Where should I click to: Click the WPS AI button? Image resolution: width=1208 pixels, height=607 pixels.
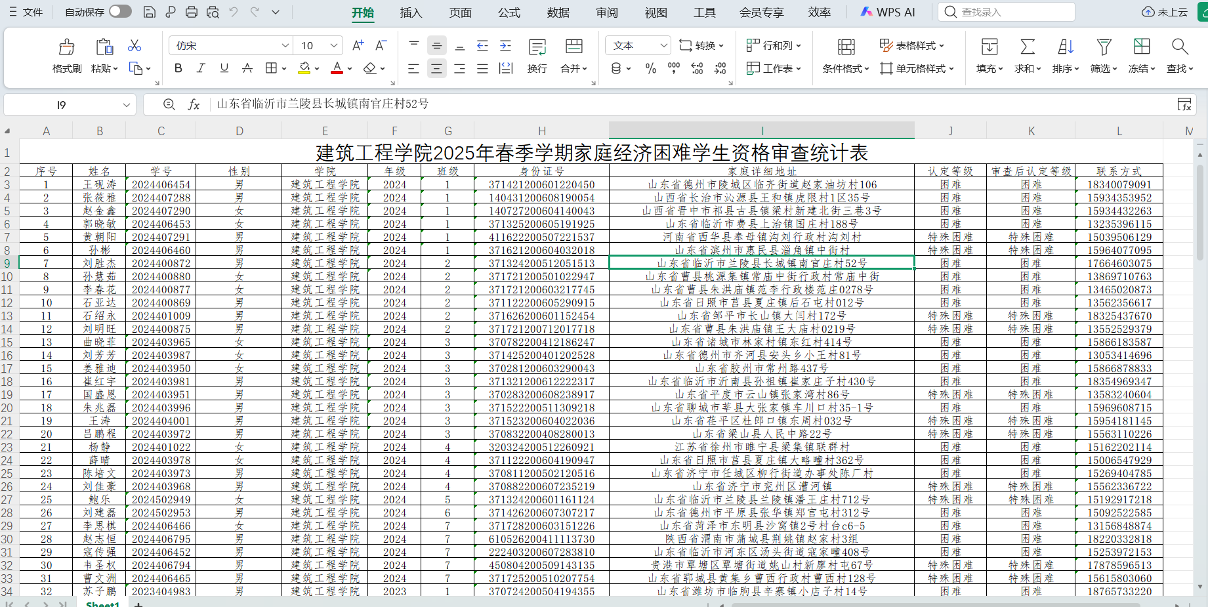(x=887, y=12)
